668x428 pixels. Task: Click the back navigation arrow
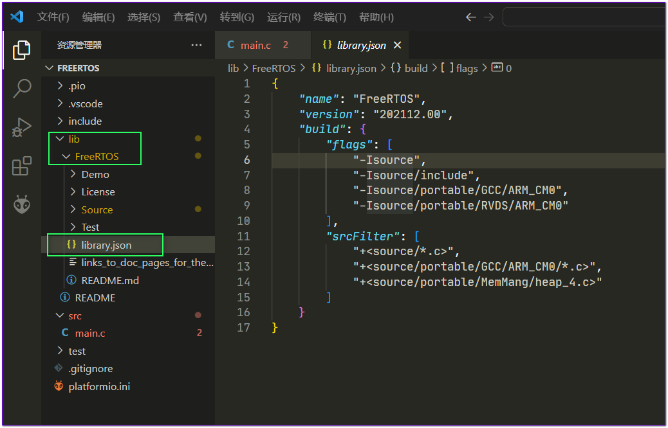470,17
